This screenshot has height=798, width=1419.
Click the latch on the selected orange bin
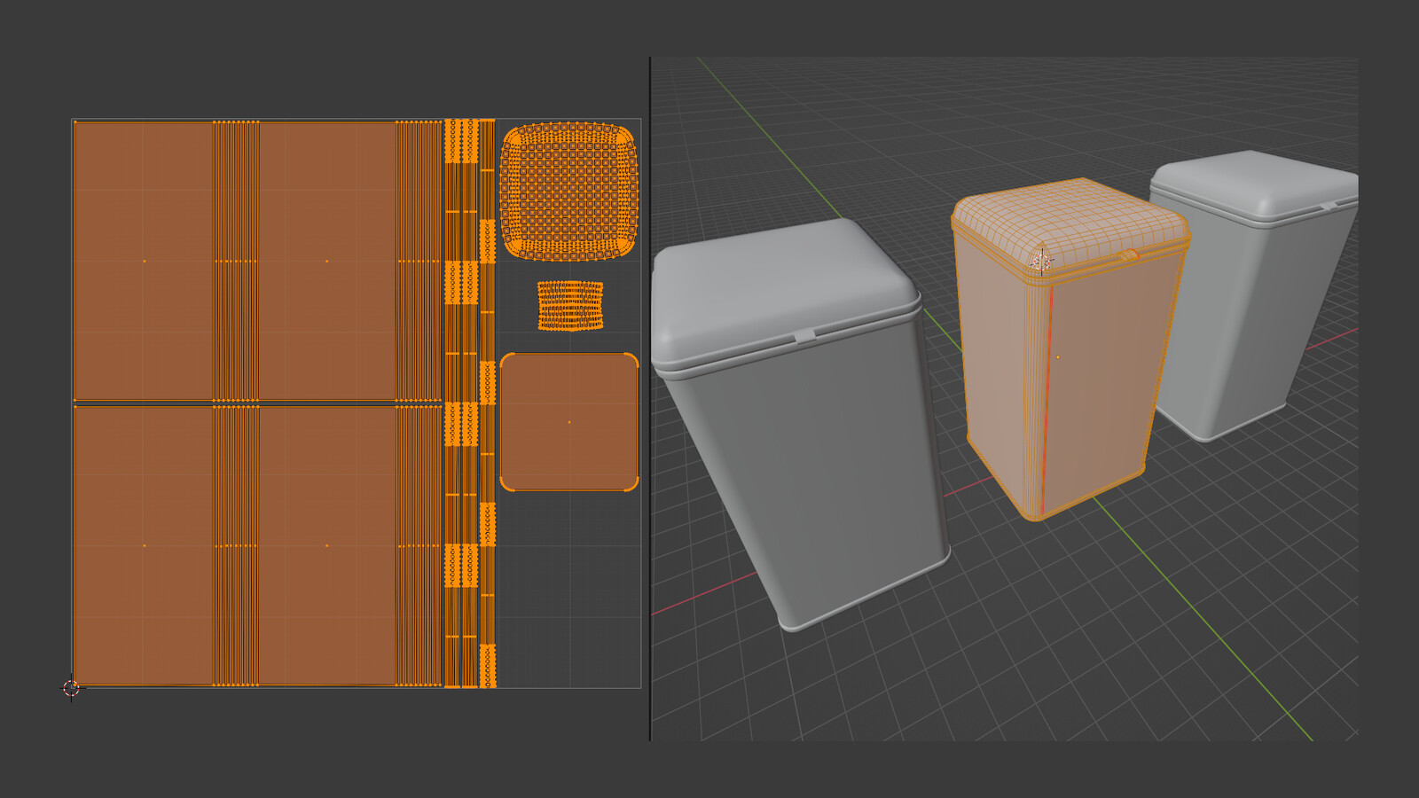1128,255
